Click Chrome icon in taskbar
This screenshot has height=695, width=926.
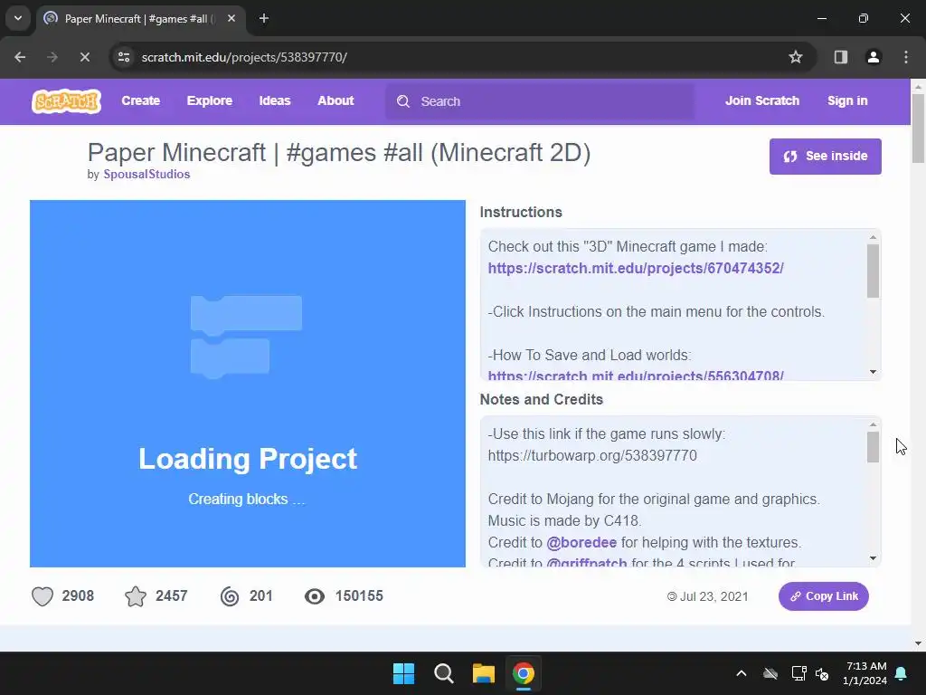pos(524,673)
